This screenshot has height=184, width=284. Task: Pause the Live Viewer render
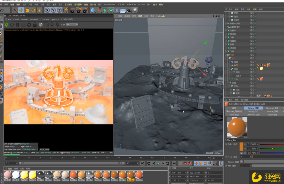tap(18, 25)
